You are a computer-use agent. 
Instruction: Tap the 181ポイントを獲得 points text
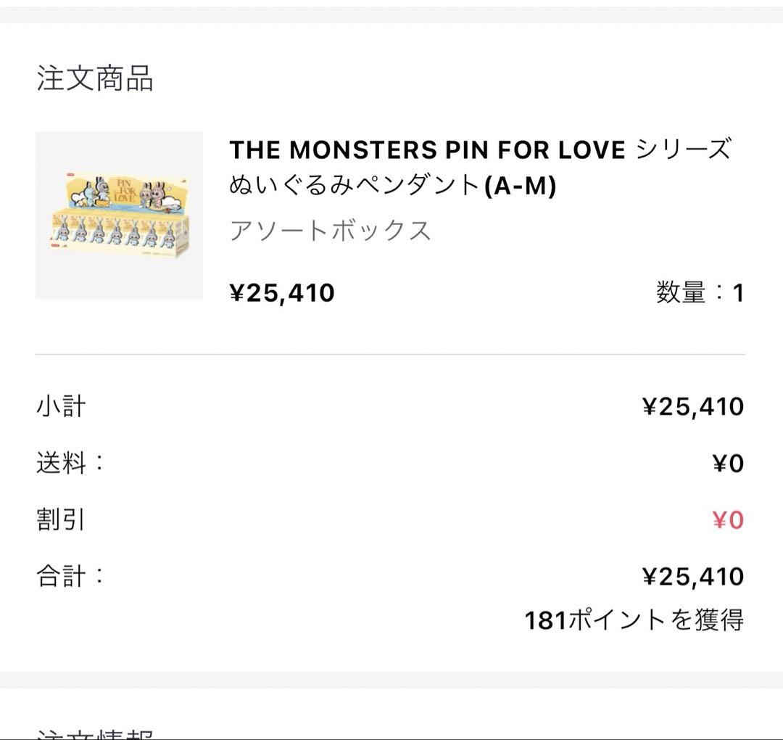point(634,620)
